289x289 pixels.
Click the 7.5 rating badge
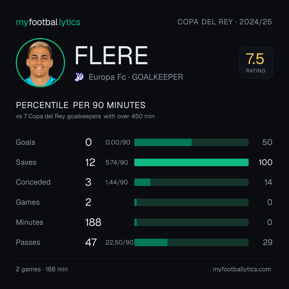[x=256, y=63]
